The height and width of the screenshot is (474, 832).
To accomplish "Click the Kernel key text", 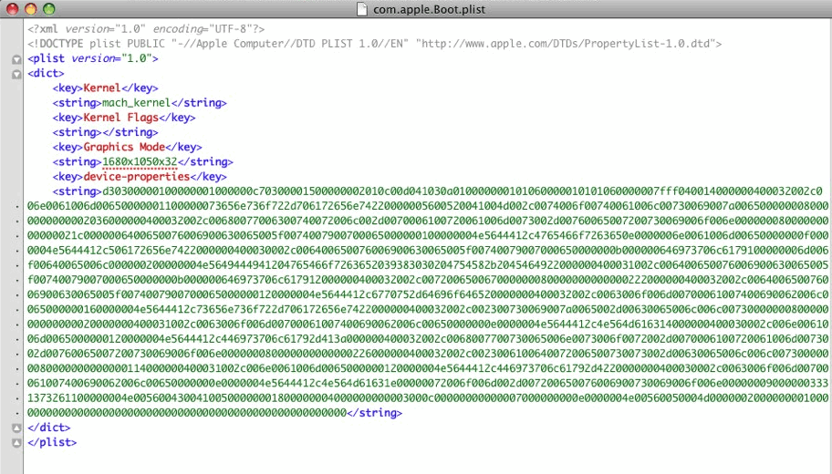I will tap(102, 88).
